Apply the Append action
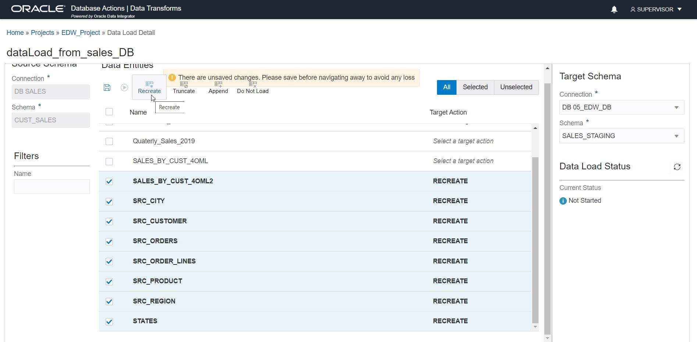The width and height of the screenshot is (697, 342). click(218, 88)
